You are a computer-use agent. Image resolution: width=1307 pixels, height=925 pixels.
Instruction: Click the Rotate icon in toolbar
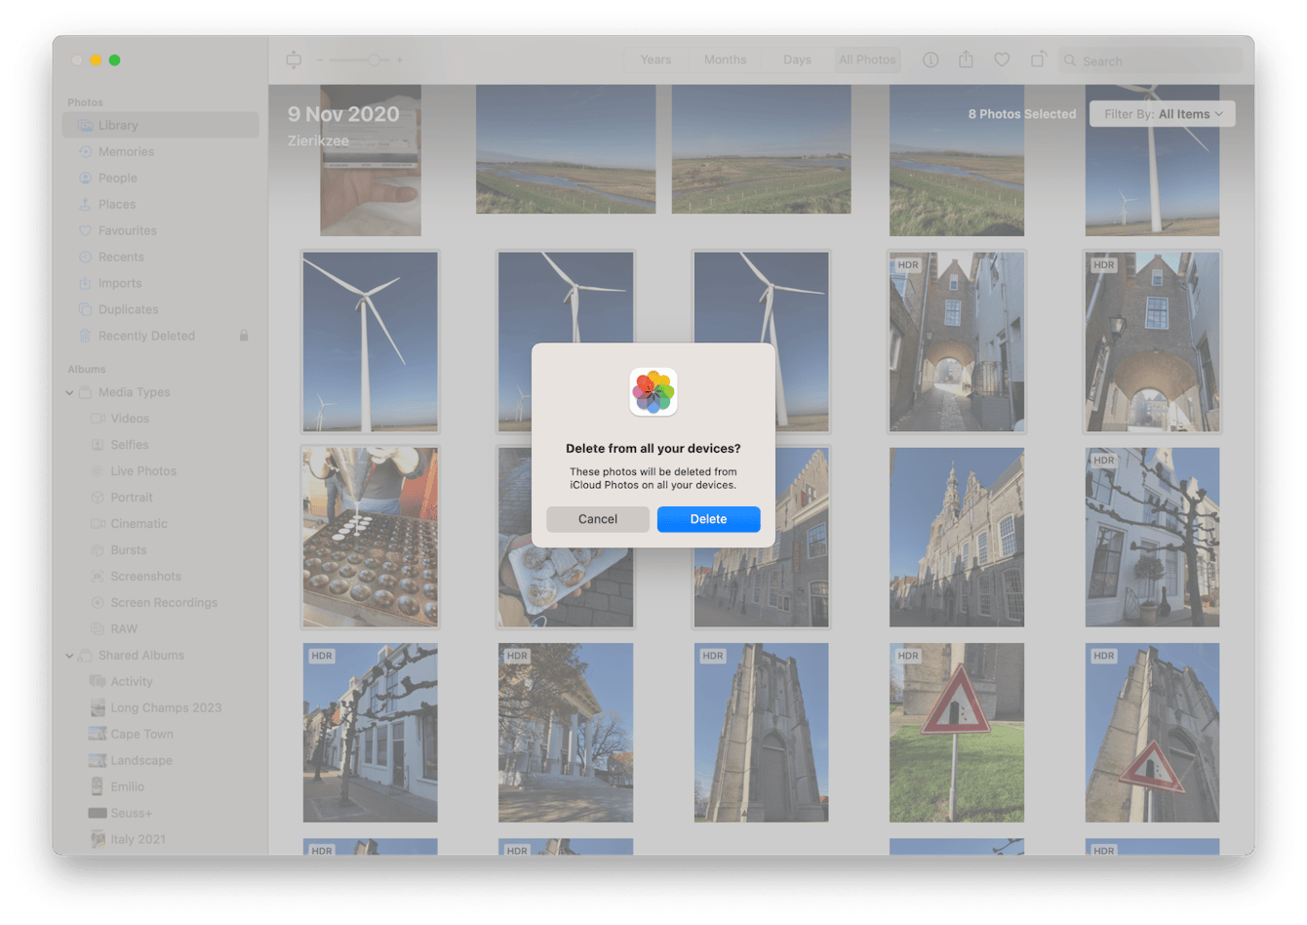point(1038,60)
